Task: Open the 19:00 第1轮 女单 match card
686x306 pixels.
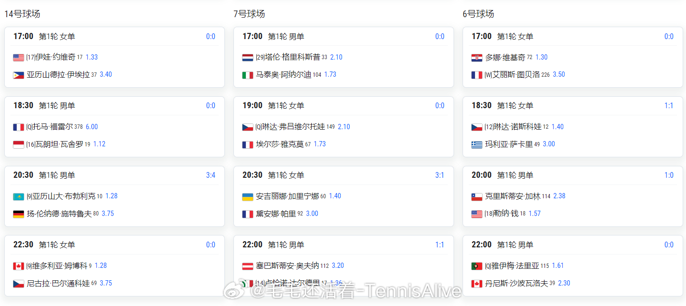Action: (343, 127)
